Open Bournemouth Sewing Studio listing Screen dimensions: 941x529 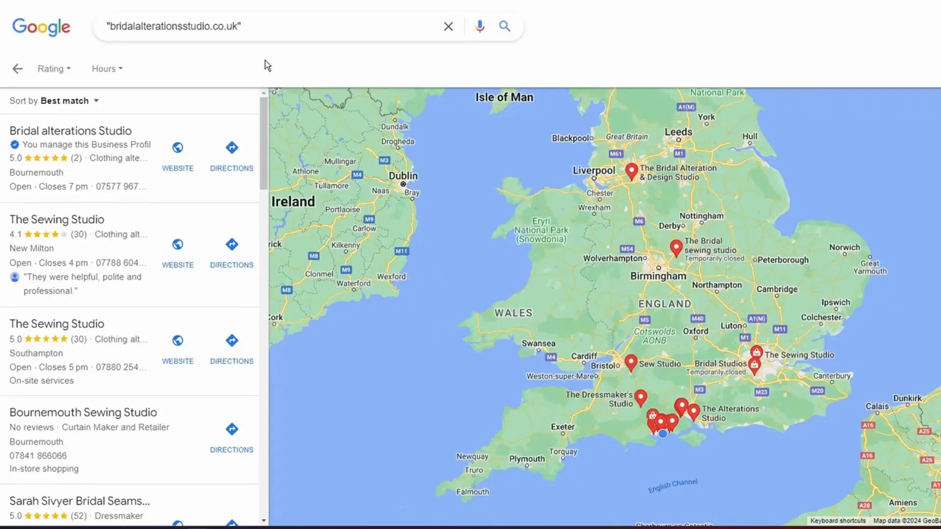tap(83, 412)
